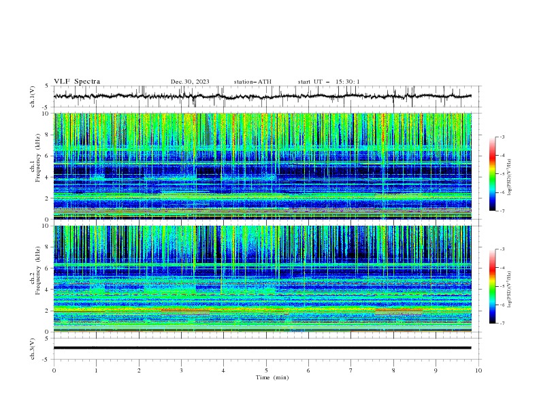Select the start UT = 15:30:1 label
This screenshot has width=539, height=416.
pyautogui.click(x=329, y=82)
